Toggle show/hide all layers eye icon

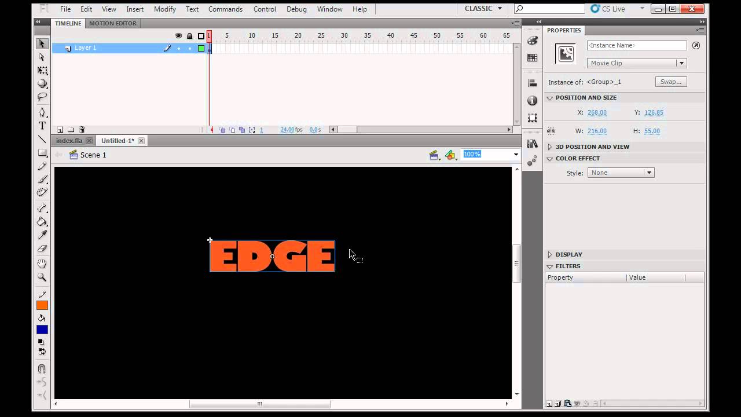(178, 36)
